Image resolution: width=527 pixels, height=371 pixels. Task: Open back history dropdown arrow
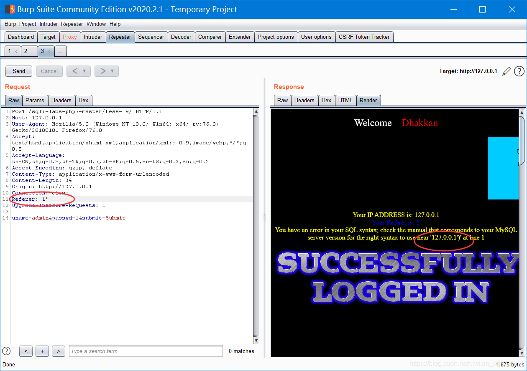coord(85,71)
